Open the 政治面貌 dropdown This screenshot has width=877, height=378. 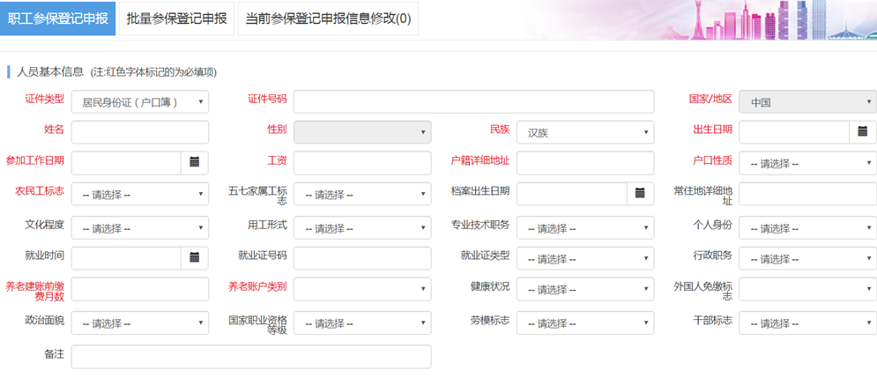139,323
